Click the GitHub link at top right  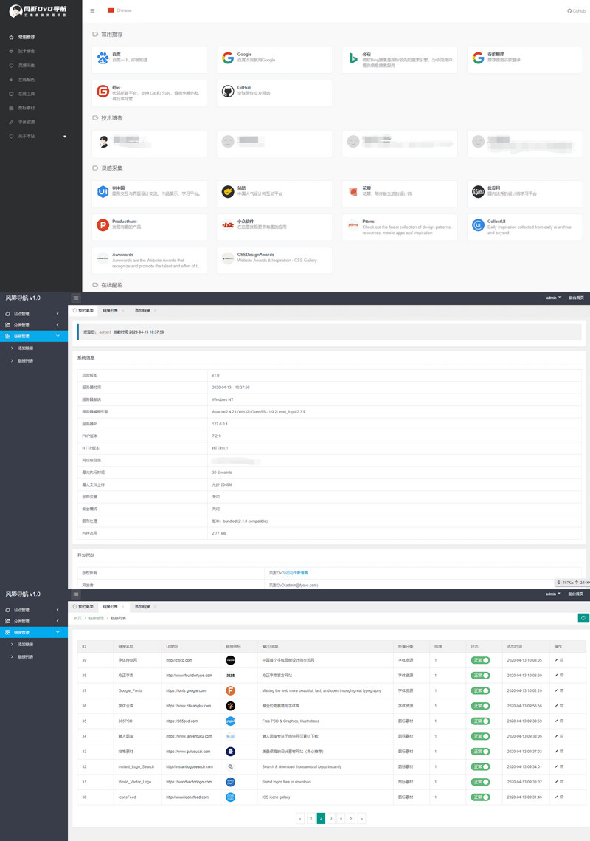(x=577, y=11)
